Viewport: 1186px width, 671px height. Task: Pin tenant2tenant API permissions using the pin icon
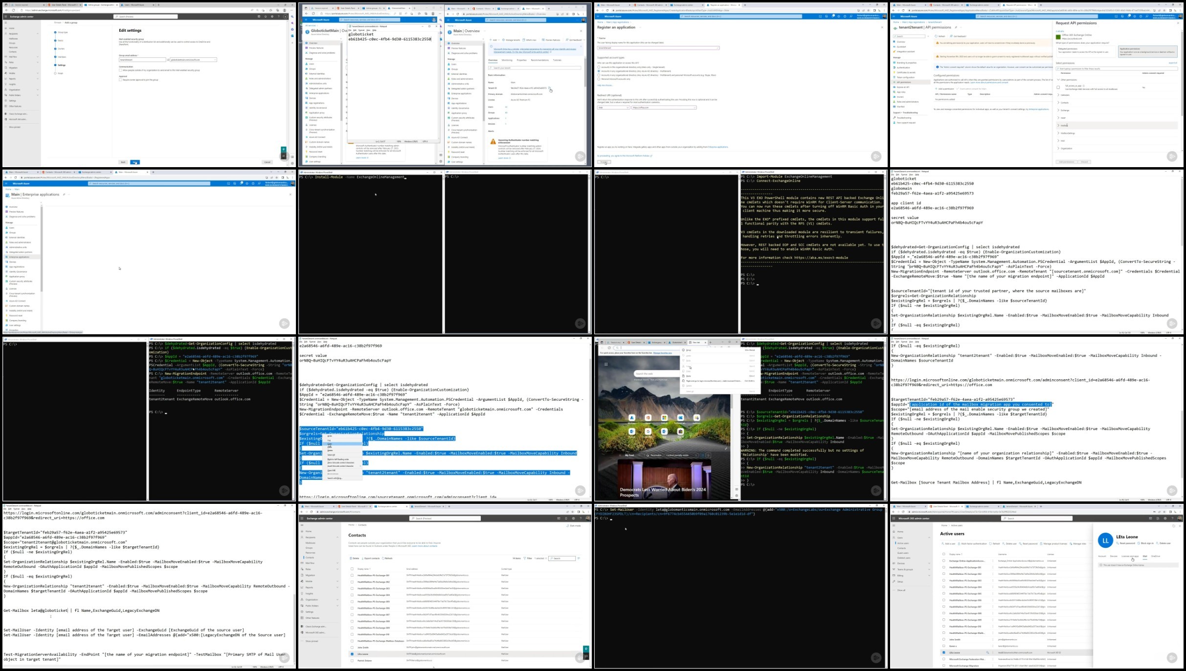pos(956,27)
